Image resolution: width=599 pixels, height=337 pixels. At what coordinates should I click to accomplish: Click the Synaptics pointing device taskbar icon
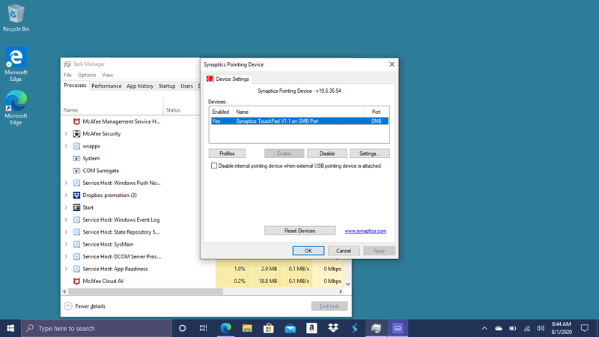[398, 328]
